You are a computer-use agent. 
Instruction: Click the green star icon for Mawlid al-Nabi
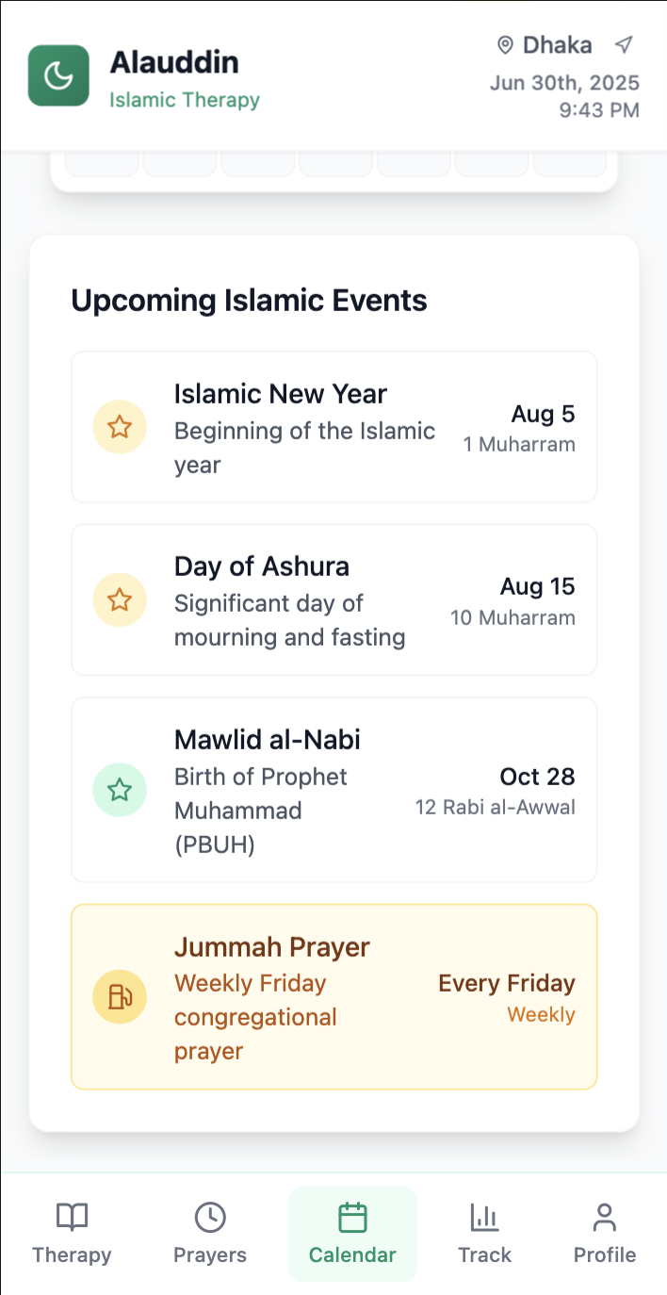click(120, 790)
